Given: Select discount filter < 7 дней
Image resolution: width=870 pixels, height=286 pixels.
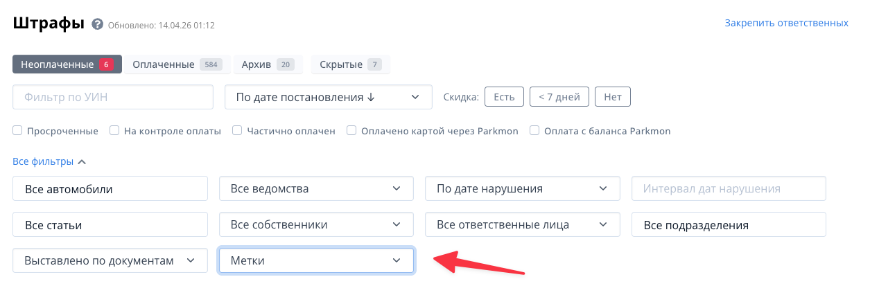Looking at the screenshot, I should (559, 97).
